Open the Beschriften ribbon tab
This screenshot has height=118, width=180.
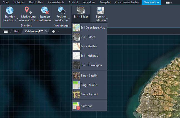(36, 2)
